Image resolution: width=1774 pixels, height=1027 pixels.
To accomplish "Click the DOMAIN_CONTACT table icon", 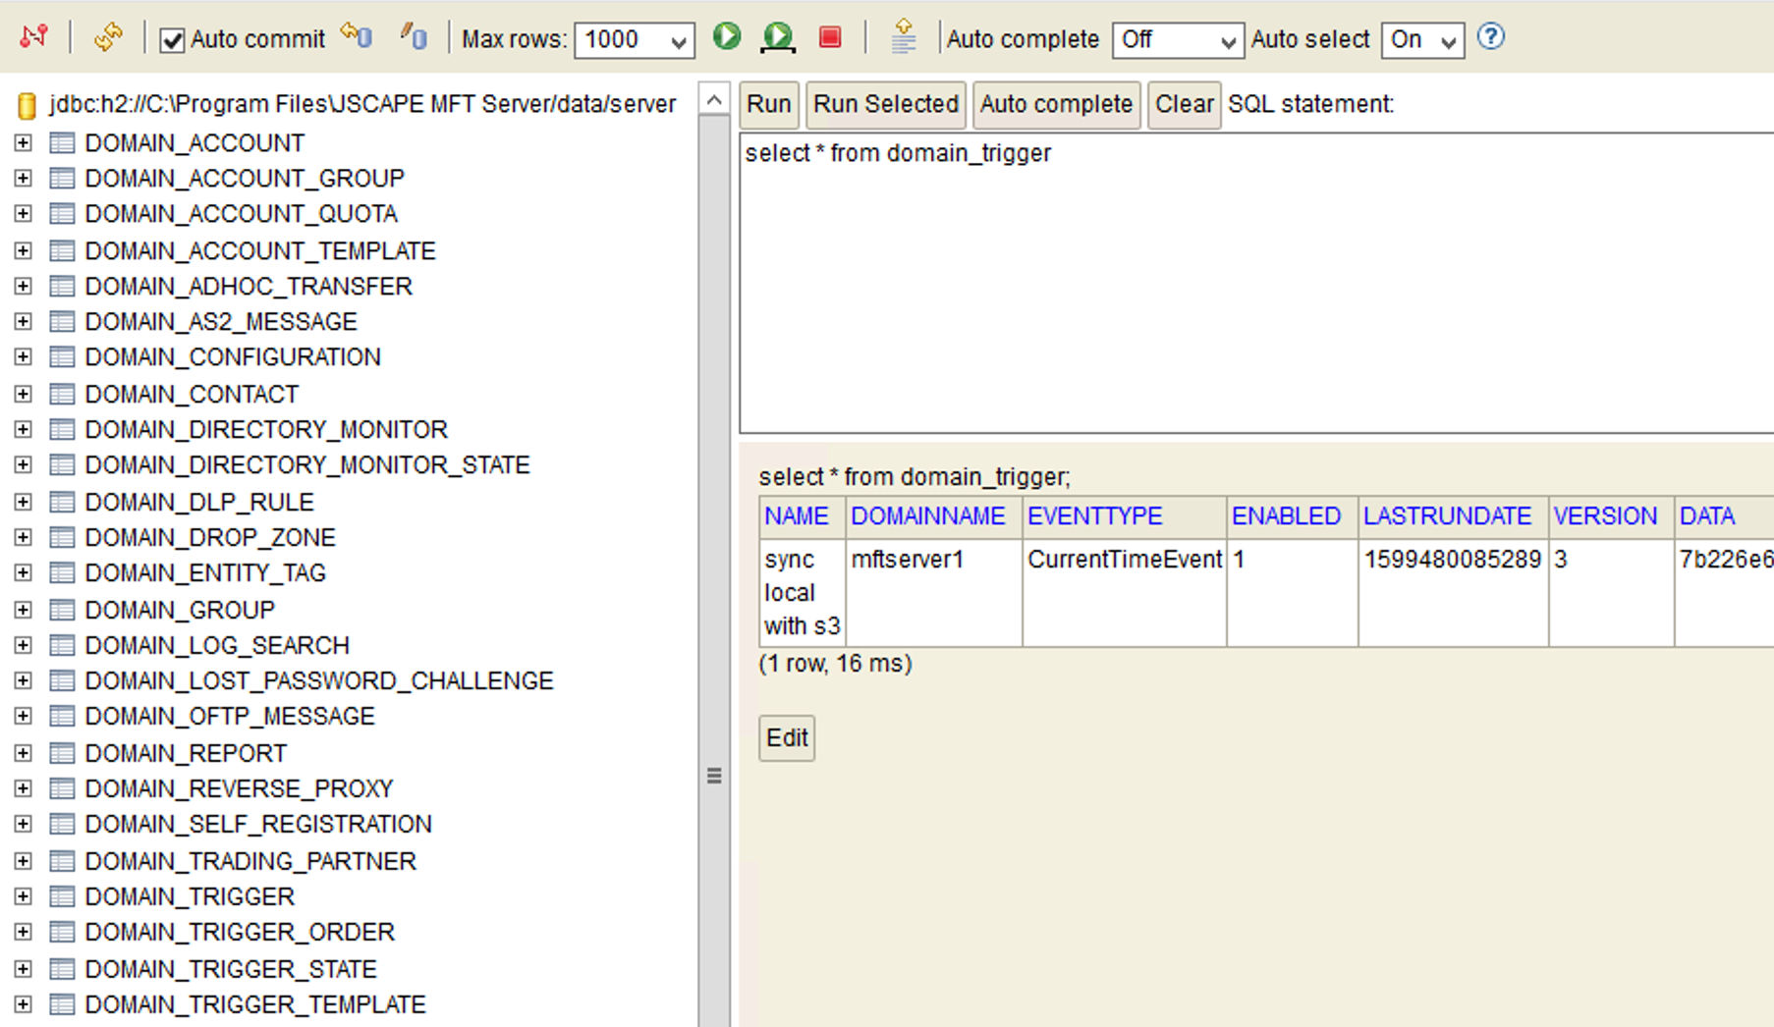I will [62, 395].
